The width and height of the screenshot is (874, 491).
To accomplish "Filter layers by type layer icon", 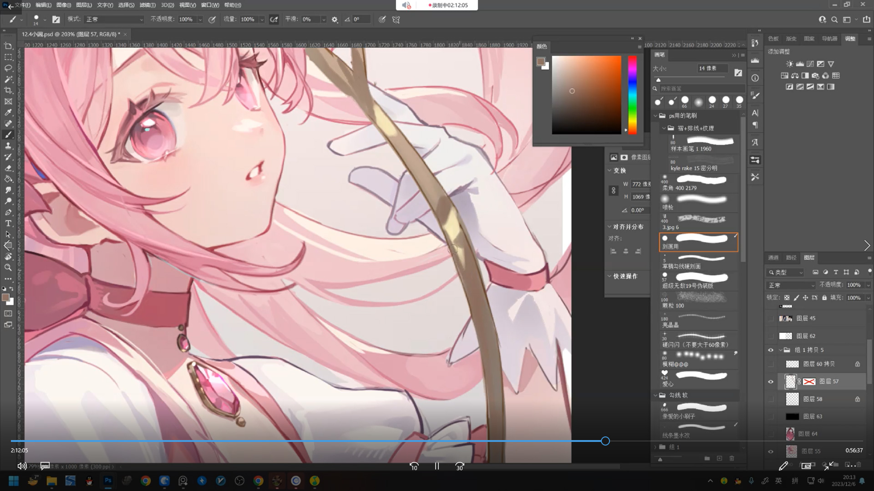I will (x=836, y=272).
